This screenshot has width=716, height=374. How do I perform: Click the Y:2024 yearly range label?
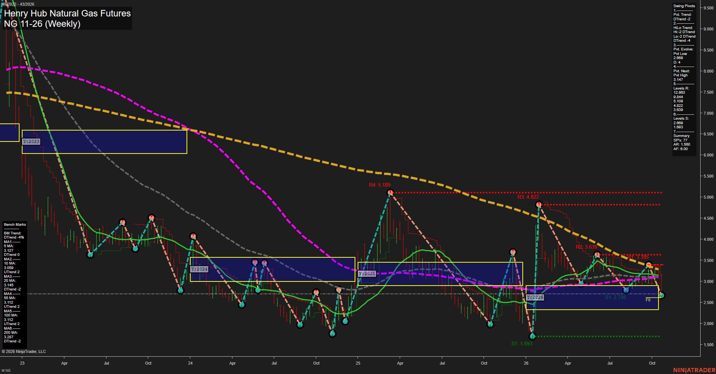199,269
